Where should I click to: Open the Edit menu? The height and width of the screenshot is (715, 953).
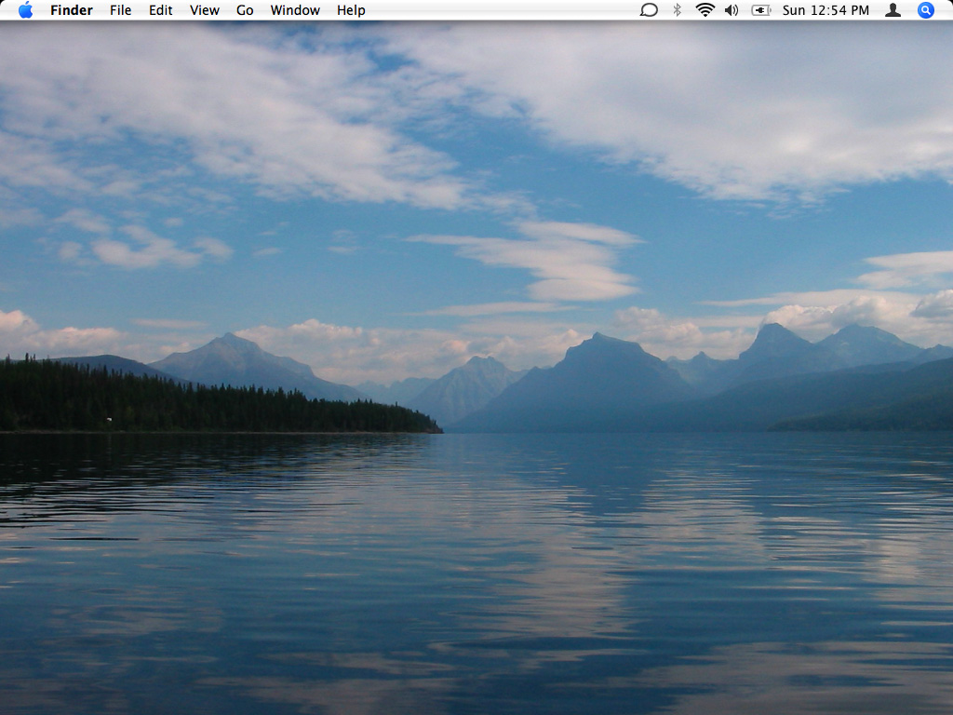(160, 10)
